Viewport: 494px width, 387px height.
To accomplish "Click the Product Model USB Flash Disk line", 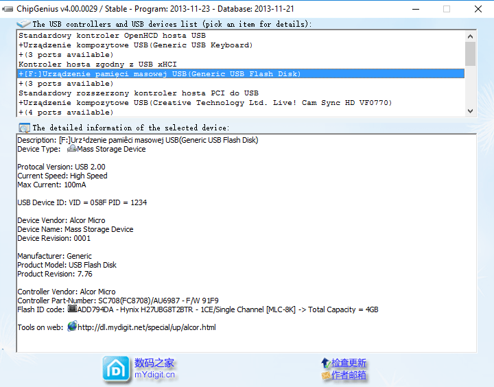I will click(67, 265).
